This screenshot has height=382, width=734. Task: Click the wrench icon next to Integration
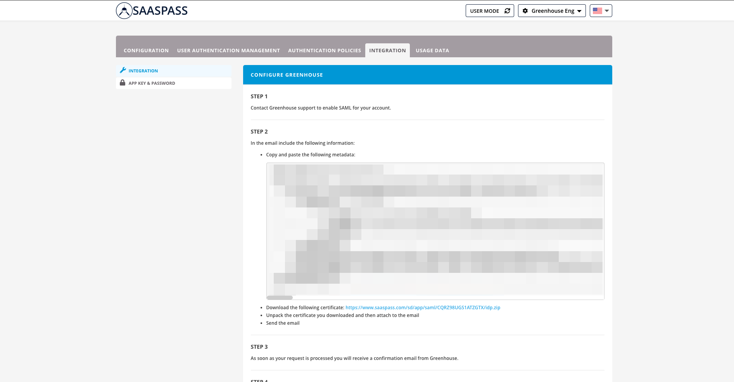point(123,70)
